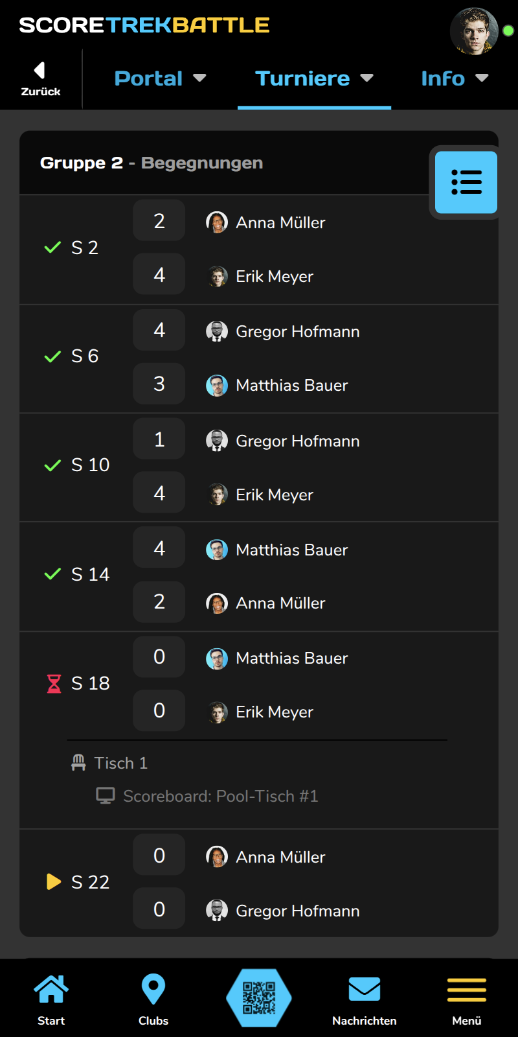The height and width of the screenshot is (1037, 518).
Task: Expand the Turniere dropdown menu
Action: [314, 78]
